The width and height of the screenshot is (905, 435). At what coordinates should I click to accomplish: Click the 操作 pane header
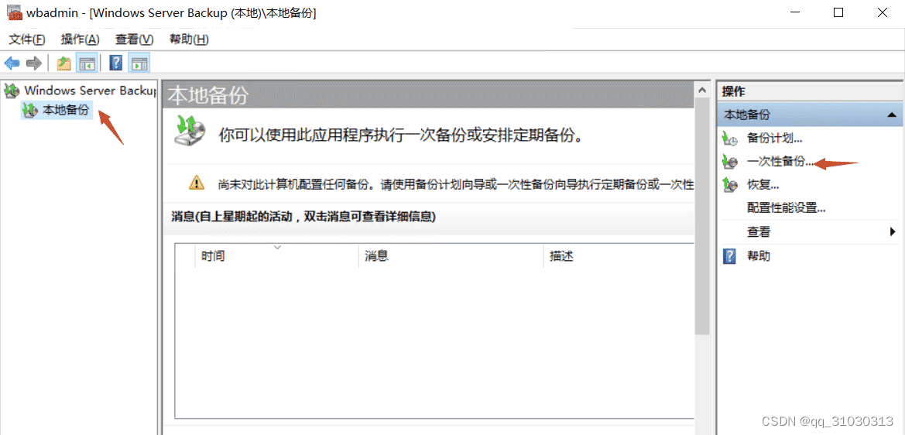click(808, 91)
